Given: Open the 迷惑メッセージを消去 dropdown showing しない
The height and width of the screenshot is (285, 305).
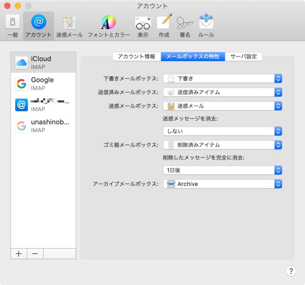Looking at the screenshot, I should point(223,131).
